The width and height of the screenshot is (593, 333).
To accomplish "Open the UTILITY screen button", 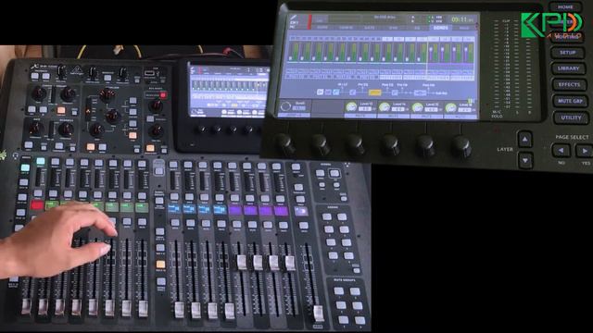I will (x=571, y=117).
